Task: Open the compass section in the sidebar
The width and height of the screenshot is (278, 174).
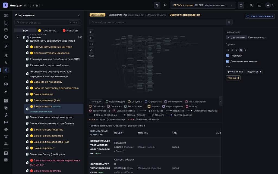Action: 6,84
